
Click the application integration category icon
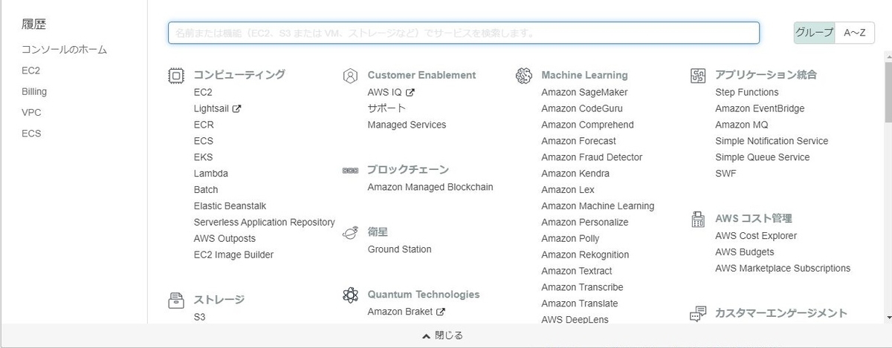tap(698, 75)
